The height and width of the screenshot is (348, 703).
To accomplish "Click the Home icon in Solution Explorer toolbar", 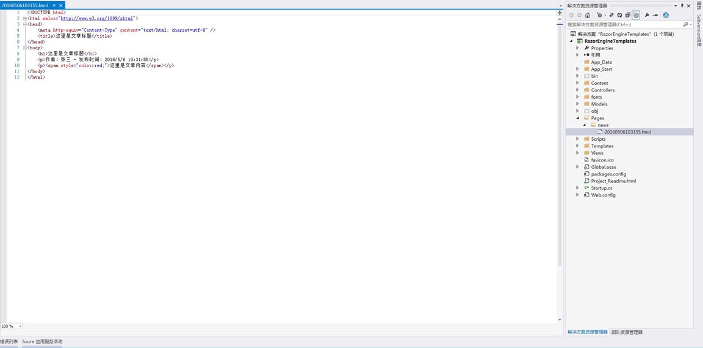I will (587, 15).
